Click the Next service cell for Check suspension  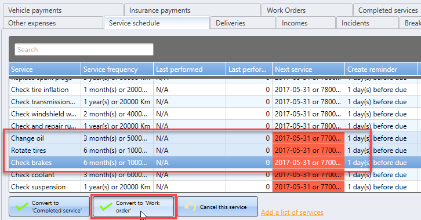tap(309, 187)
